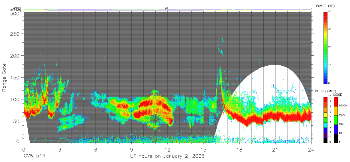Screen dimensions: 350x162
Task: Click the CVW b14 radar beam label
Action: pos(34,156)
